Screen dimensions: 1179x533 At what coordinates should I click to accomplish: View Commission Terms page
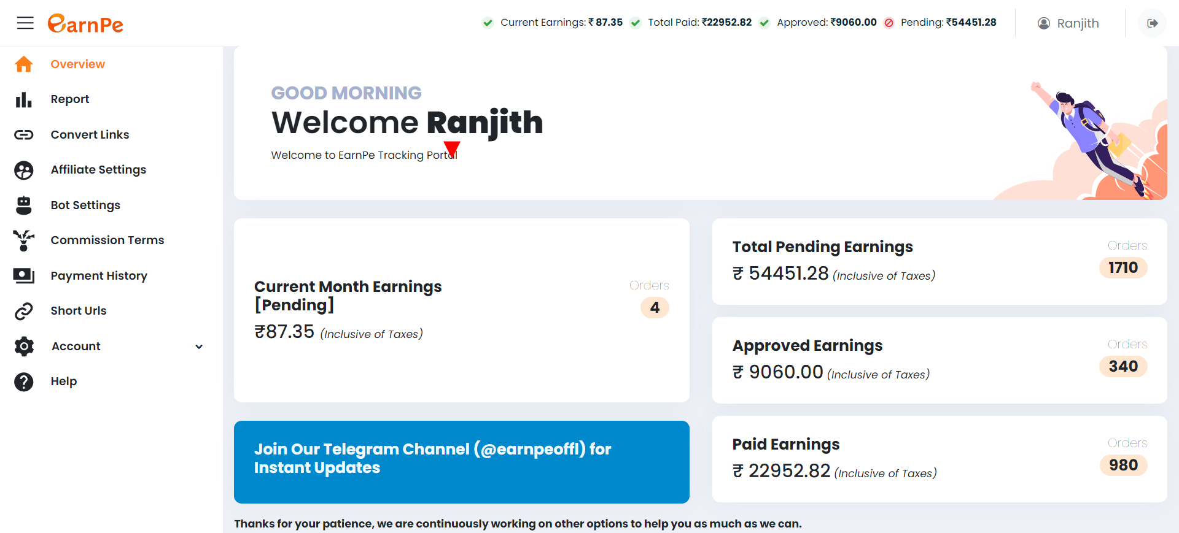(x=107, y=240)
